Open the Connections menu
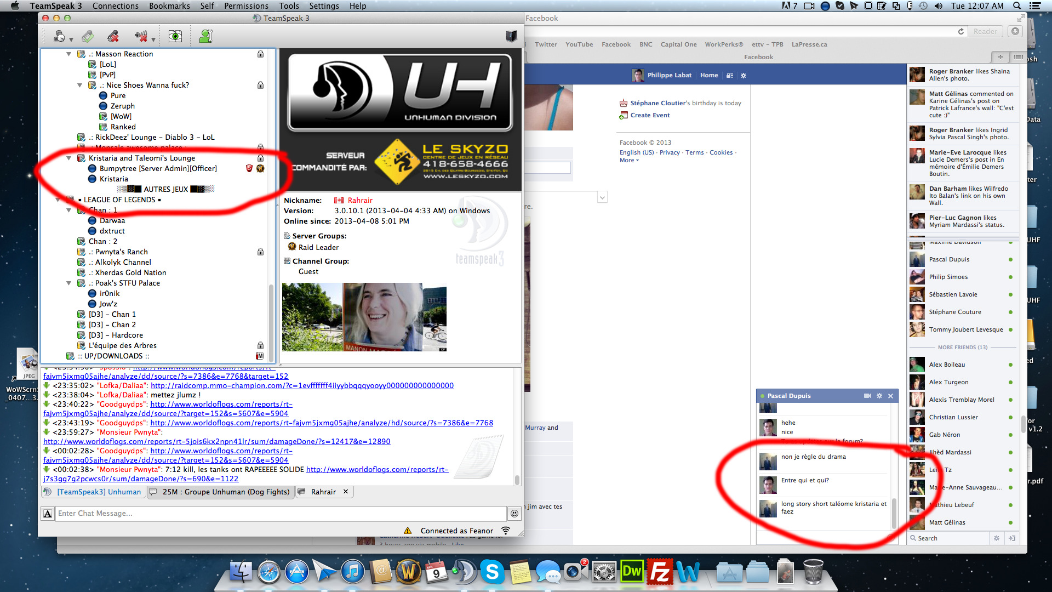Image resolution: width=1052 pixels, height=592 pixels. click(x=115, y=5)
